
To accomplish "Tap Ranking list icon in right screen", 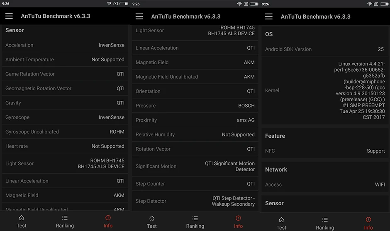I will [x=325, y=219].
